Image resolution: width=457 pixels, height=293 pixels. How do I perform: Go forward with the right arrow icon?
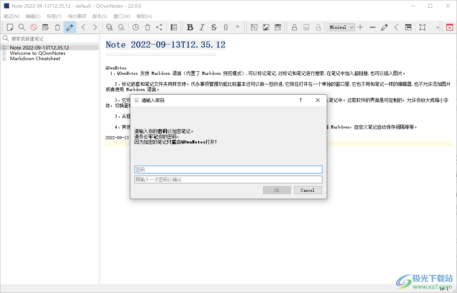(95, 27)
